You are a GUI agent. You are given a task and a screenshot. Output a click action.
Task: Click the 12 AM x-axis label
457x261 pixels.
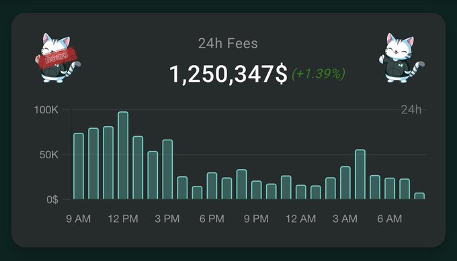[x=301, y=219]
